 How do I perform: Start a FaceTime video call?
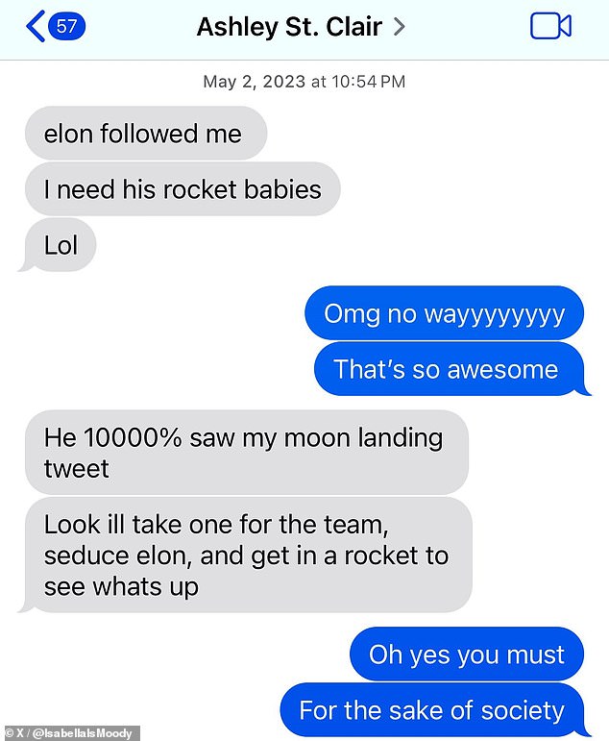click(550, 26)
